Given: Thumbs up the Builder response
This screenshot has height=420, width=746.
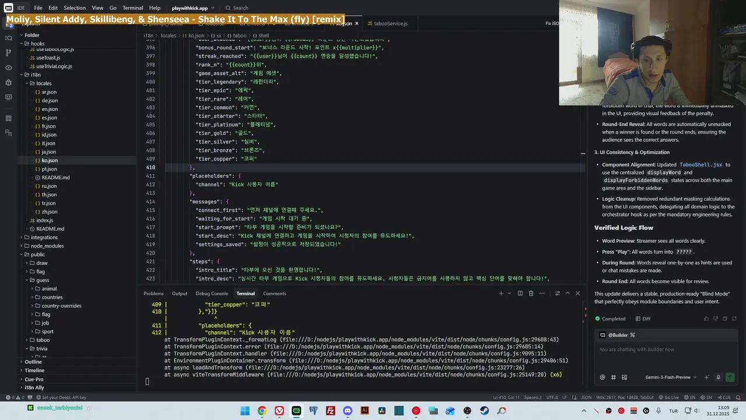Looking at the screenshot, I should pos(706,318).
